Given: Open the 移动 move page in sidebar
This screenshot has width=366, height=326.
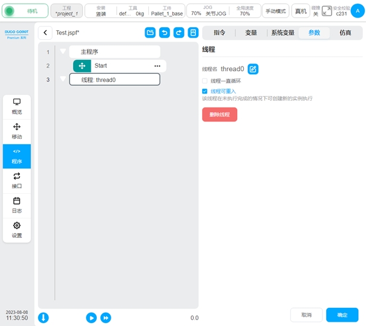Looking at the screenshot, I should click(17, 131).
